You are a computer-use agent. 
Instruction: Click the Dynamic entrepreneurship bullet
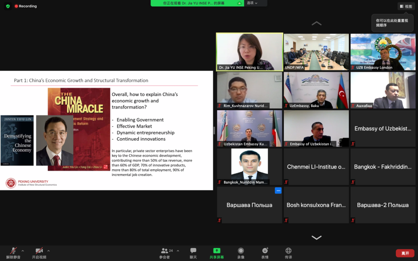146,133
